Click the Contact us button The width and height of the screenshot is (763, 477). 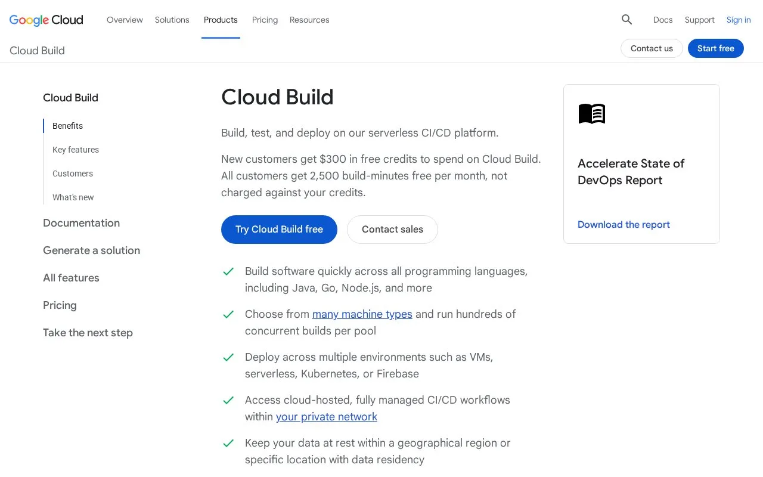pos(652,48)
